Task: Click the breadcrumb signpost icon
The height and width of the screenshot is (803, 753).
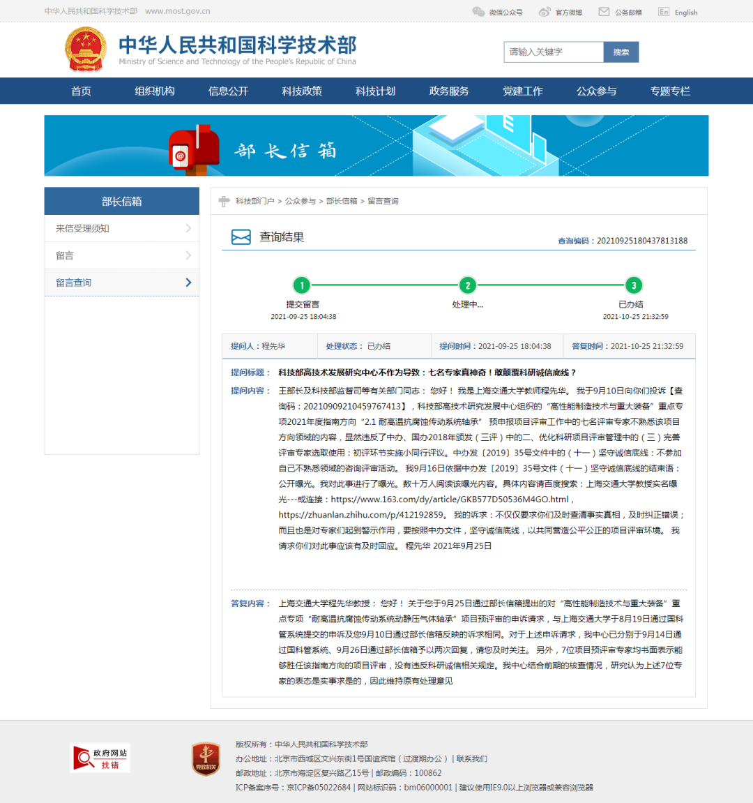Action: (225, 201)
